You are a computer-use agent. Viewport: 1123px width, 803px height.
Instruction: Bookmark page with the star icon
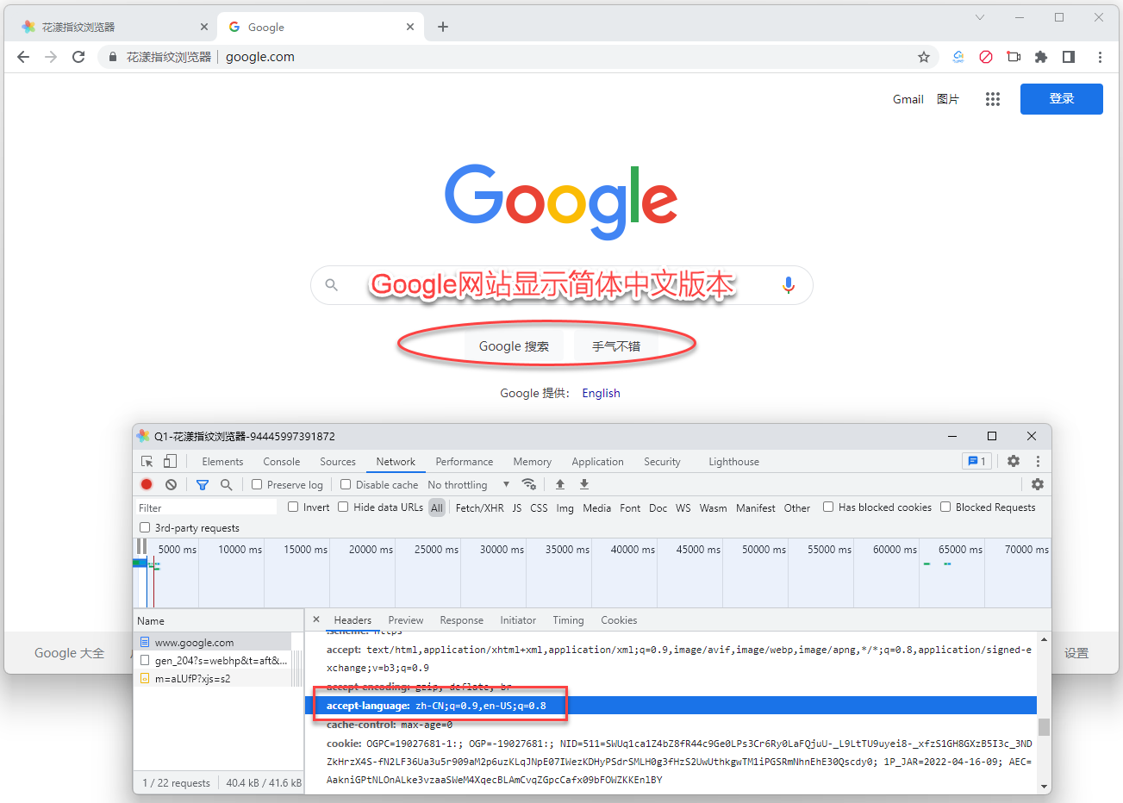coord(924,57)
